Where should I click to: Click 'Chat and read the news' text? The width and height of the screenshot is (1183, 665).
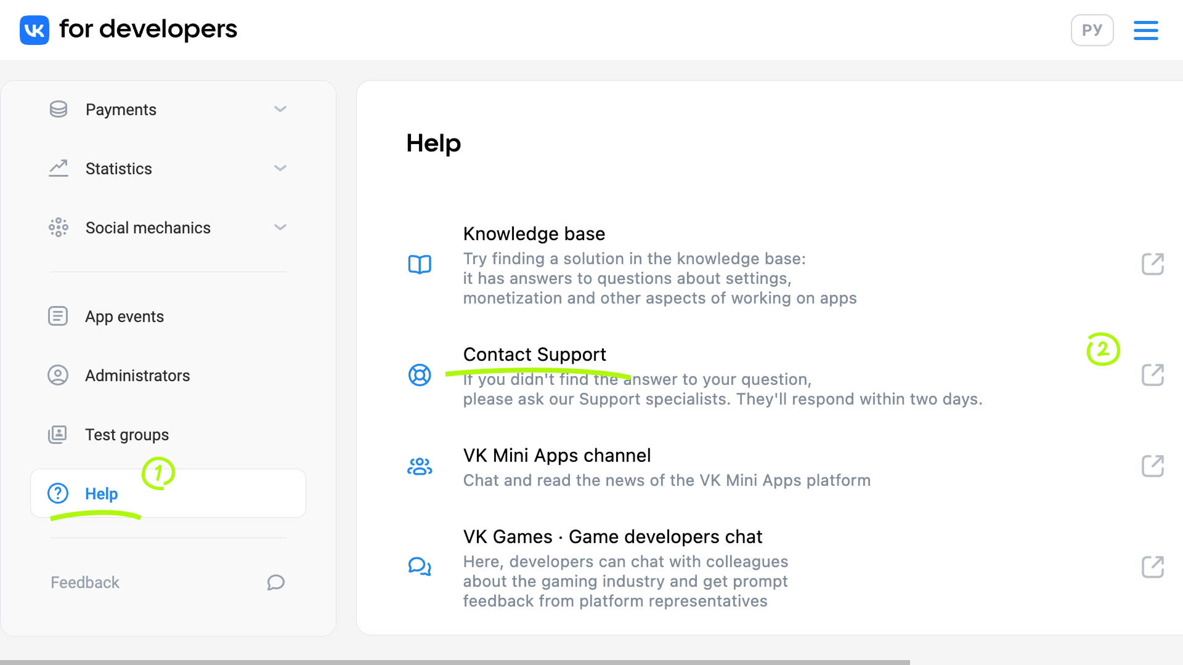tap(667, 480)
